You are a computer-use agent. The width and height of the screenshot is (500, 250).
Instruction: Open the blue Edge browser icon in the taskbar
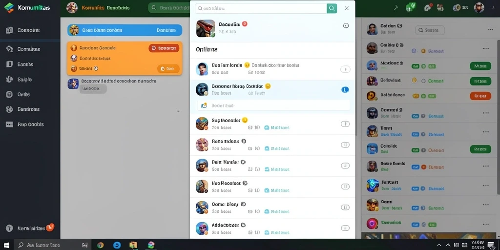click(117, 245)
